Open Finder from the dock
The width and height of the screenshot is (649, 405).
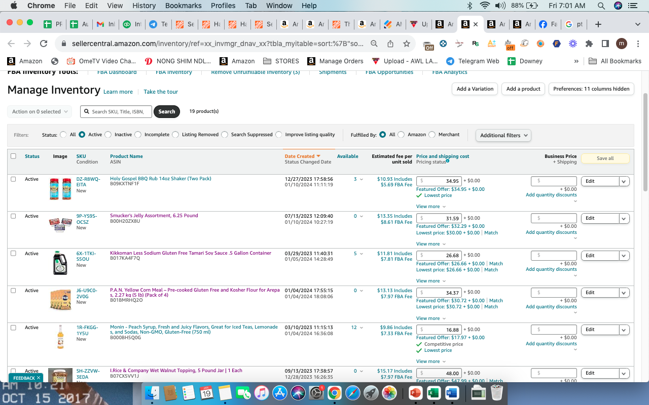click(x=152, y=393)
